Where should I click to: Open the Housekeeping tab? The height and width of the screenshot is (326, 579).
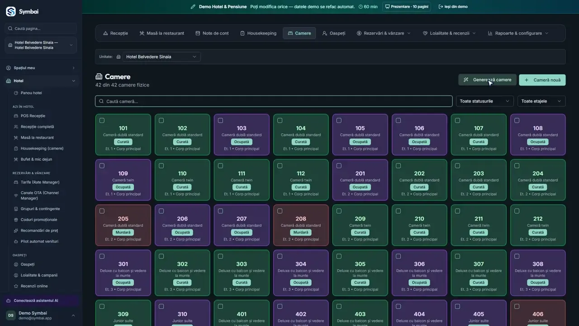click(x=258, y=33)
